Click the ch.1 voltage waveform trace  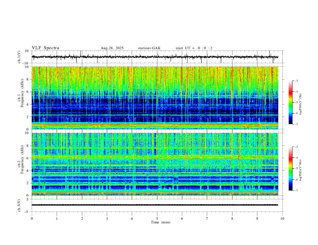[155, 57]
